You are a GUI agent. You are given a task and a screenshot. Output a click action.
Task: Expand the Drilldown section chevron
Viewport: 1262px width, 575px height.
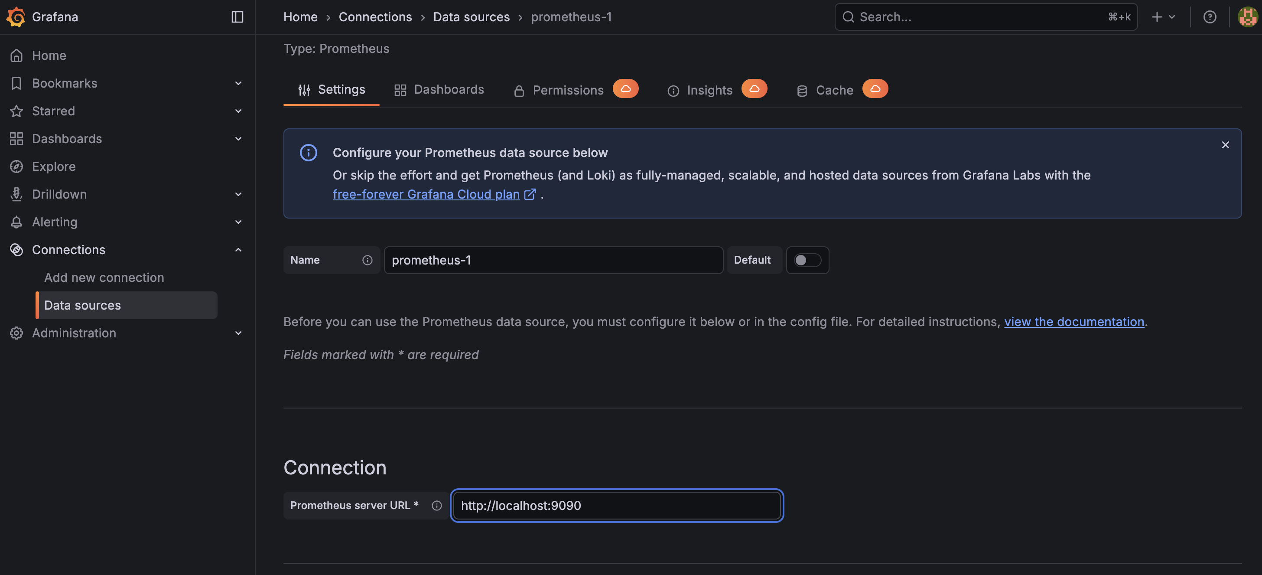tap(239, 195)
